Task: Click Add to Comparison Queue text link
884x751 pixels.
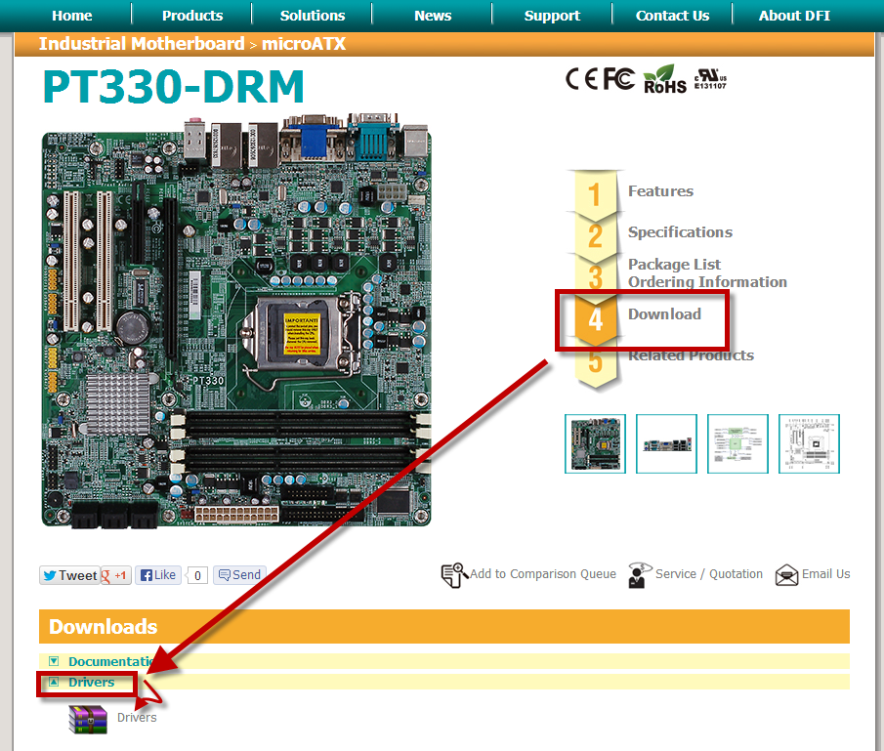Action: [x=543, y=574]
